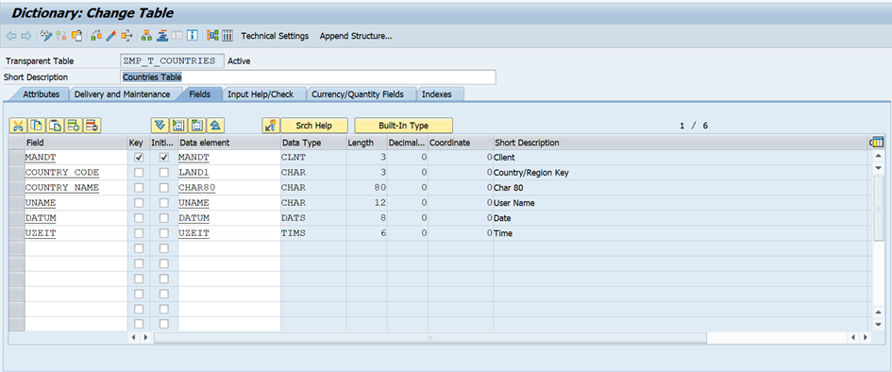This screenshot has width=892, height=372.
Task: Click the Forward arrow icon in toolbar
Action: point(25,36)
